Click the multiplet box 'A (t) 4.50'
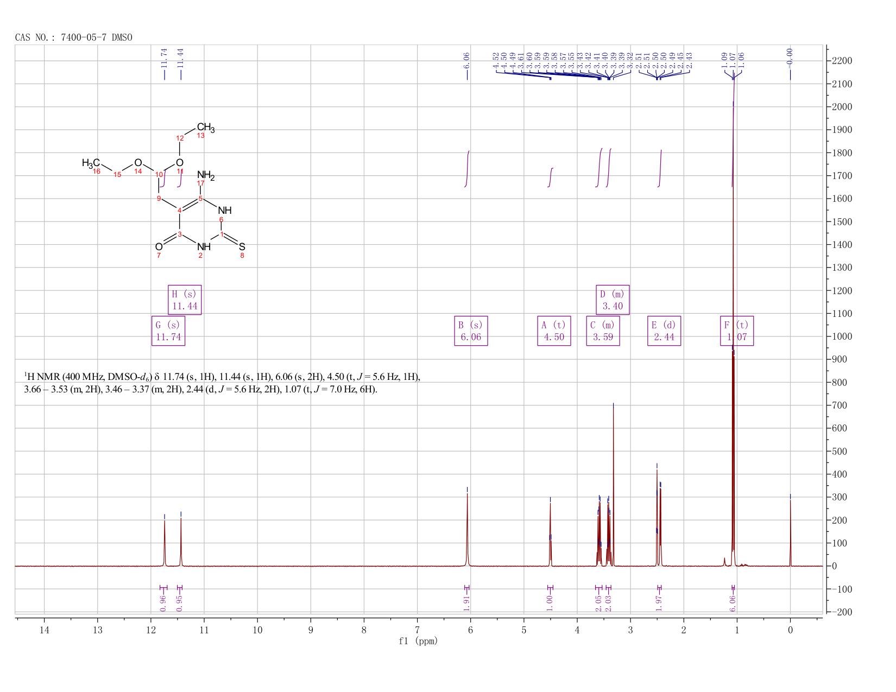This screenshot has width=896, height=692. tap(554, 331)
